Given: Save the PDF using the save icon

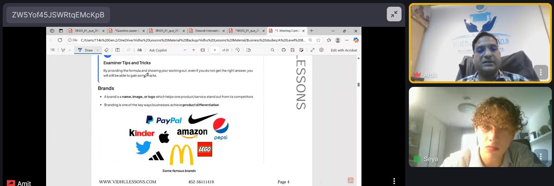Looking at the screenshot, I should pyautogui.click(x=292, y=50).
